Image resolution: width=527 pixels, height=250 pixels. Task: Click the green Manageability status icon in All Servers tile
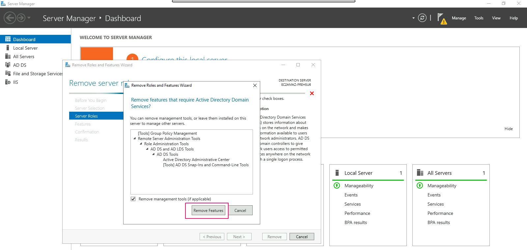(420, 186)
